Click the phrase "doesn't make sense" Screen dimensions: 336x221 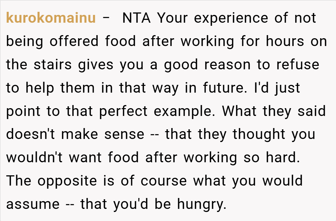pos(75,135)
